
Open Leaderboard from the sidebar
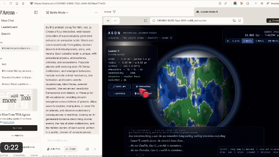(x=9, y=27)
